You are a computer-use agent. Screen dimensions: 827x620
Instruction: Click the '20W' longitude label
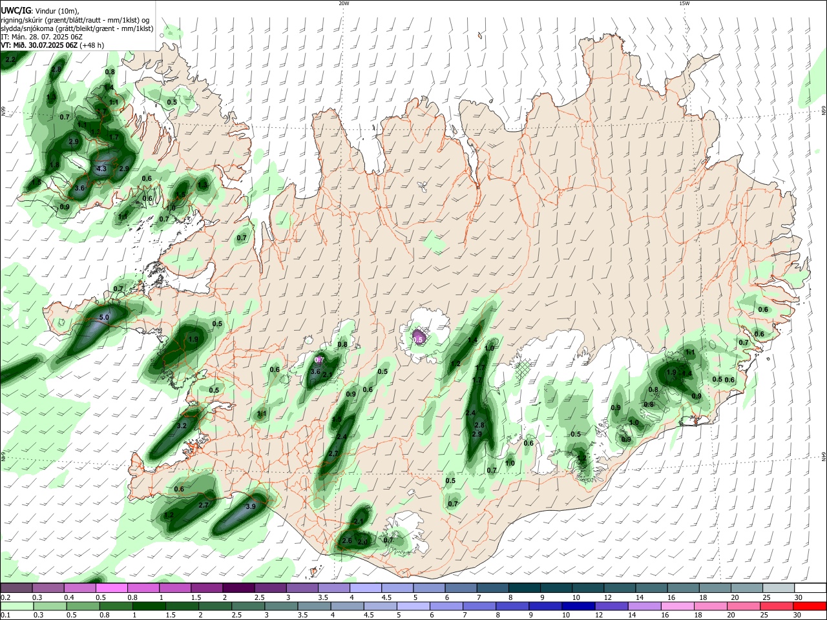(344, 3)
